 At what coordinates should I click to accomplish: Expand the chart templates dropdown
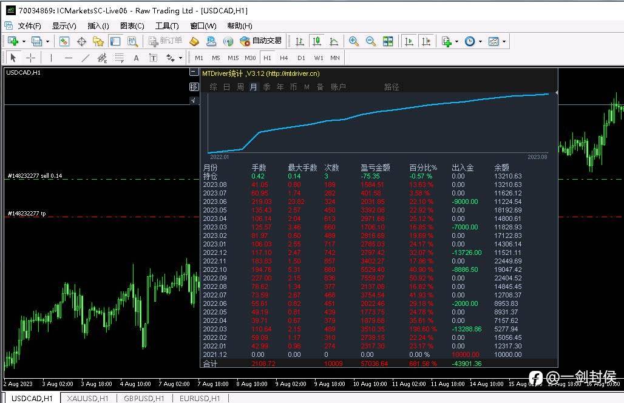coord(504,41)
